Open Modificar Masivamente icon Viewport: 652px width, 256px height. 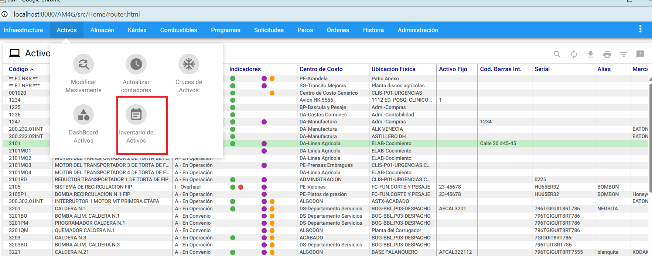pos(83,64)
